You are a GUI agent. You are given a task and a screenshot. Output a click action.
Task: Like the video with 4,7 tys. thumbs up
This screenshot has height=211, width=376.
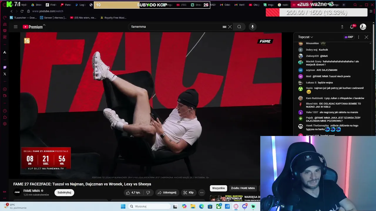[133, 193]
